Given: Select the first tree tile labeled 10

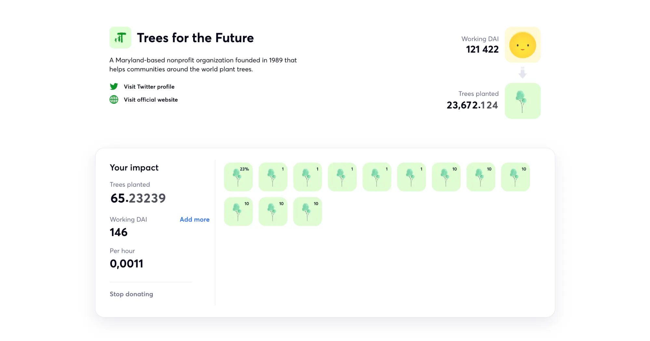Looking at the screenshot, I should (446, 177).
